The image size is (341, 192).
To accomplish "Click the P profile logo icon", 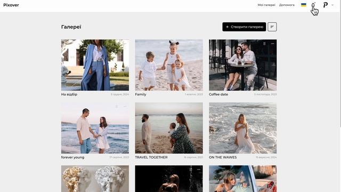I will (x=326, y=5).
